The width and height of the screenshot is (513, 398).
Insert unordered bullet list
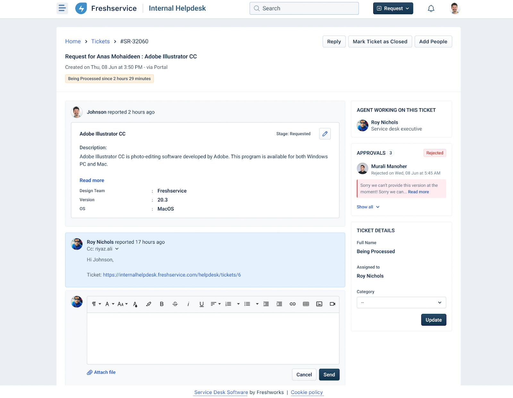point(247,304)
